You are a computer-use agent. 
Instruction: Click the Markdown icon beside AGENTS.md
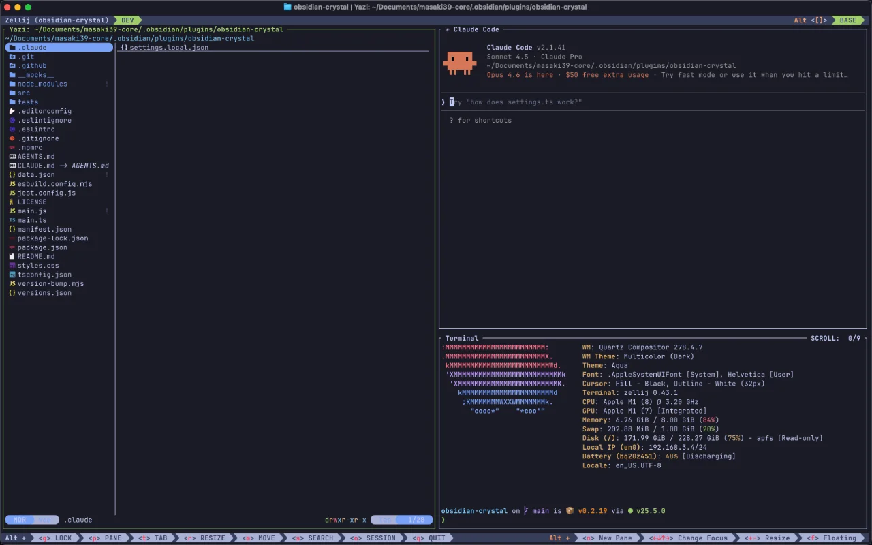12,156
